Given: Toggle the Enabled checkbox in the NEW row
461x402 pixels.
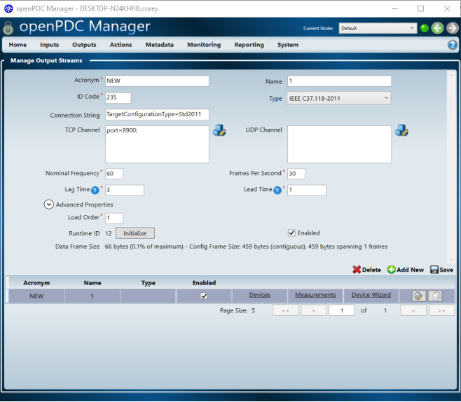Looking at the screenshot, I should 204,296.
